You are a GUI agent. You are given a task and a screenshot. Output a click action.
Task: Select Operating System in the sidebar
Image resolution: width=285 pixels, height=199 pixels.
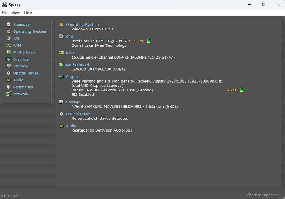[x=30, y=31]
